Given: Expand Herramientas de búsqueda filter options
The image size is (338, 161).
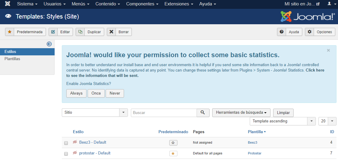Looking at the screenshot, I should point(241,113).
